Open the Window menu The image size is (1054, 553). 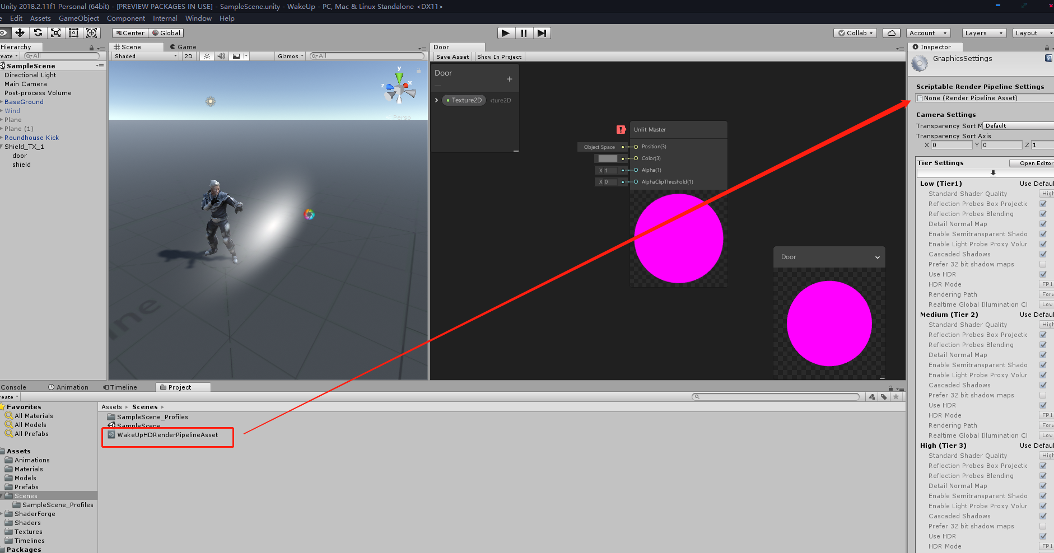(198, 18)
